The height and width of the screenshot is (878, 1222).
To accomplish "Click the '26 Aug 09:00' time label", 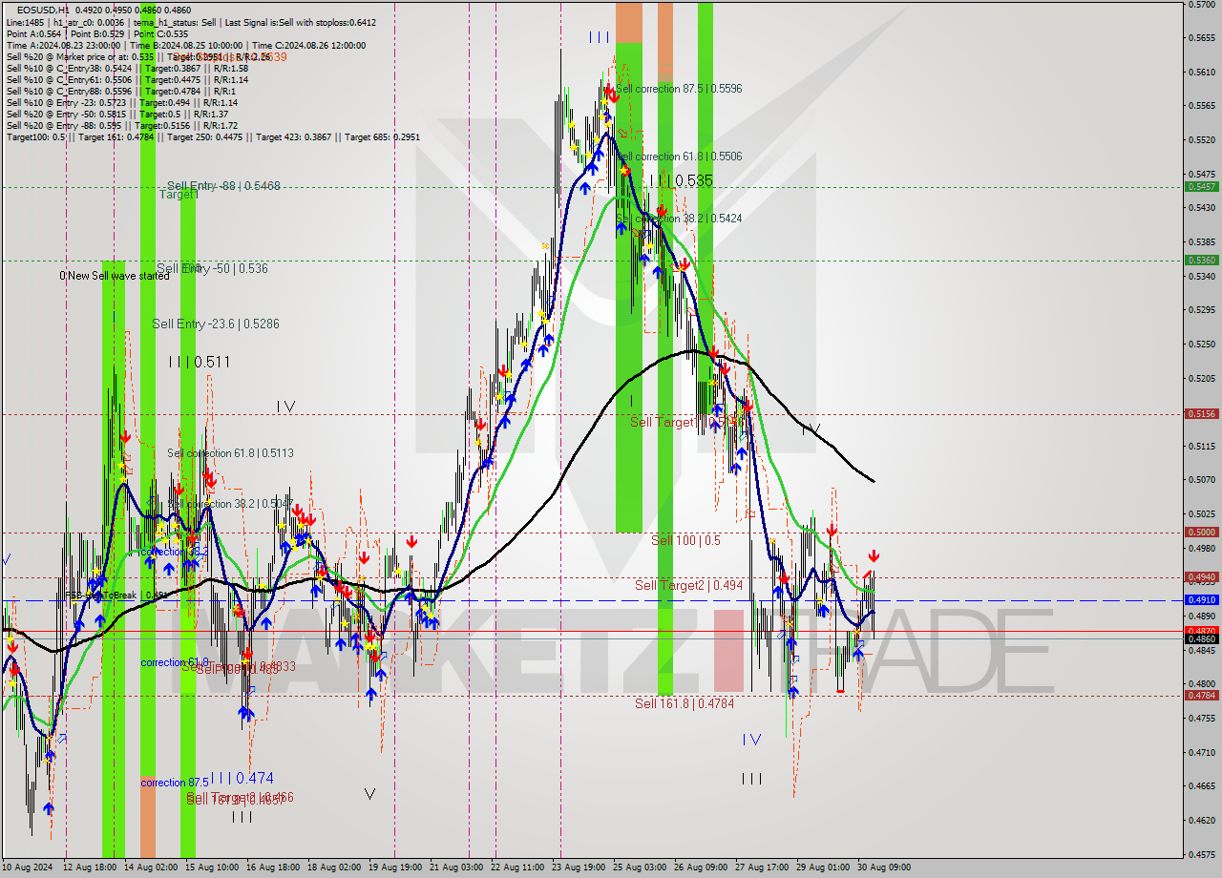I will [x=701, y=868].
